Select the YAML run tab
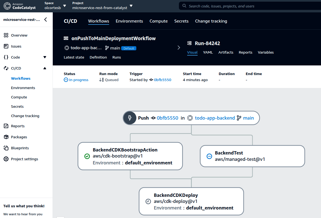This screenshot has width=321, height=218. pos(208,53)
